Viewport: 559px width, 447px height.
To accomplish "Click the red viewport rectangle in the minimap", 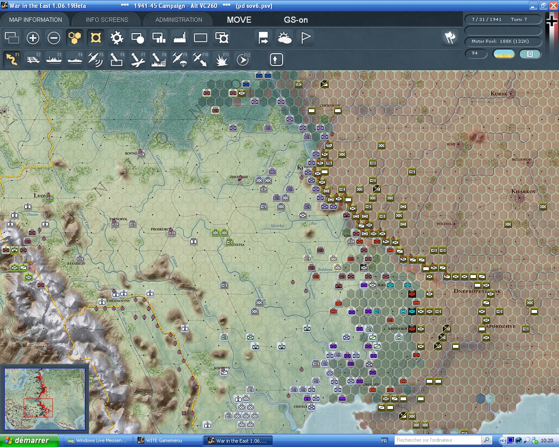I will pyautogui.click(x=38, y=408).
